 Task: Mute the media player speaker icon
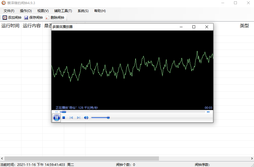[x=86, y=118]
